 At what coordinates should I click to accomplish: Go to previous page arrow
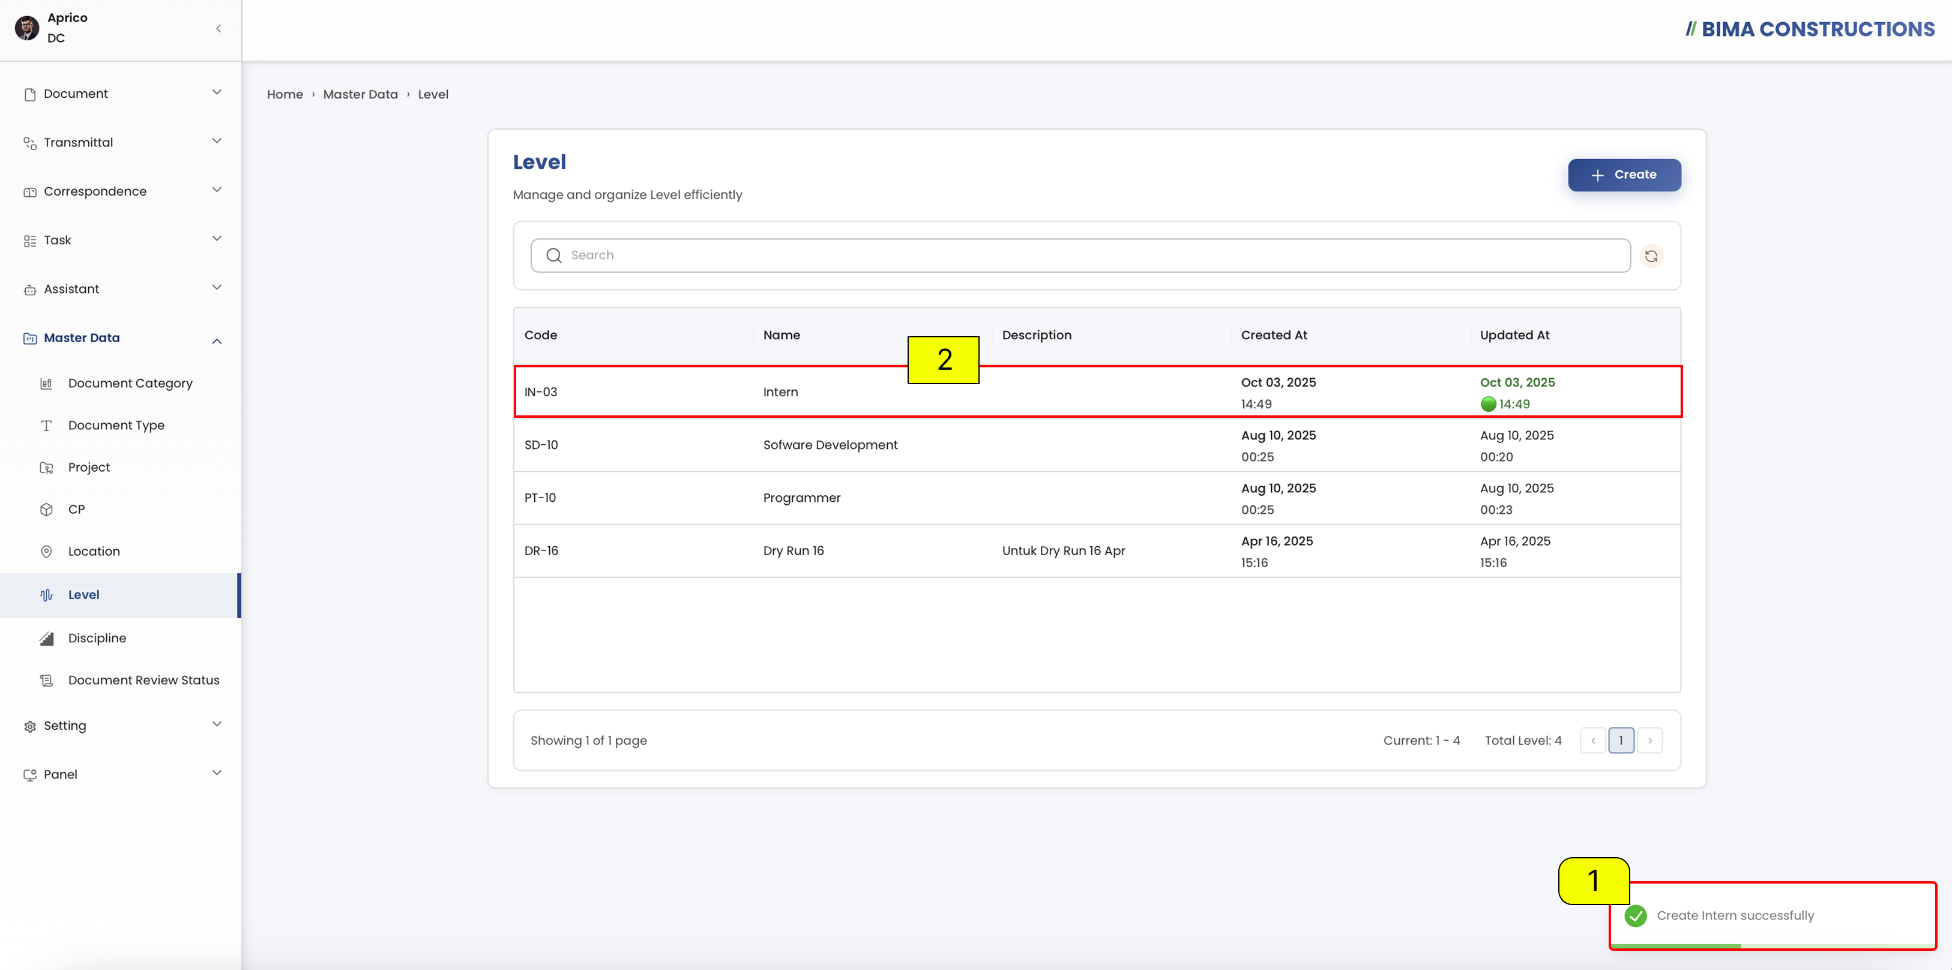point(1593,740)
